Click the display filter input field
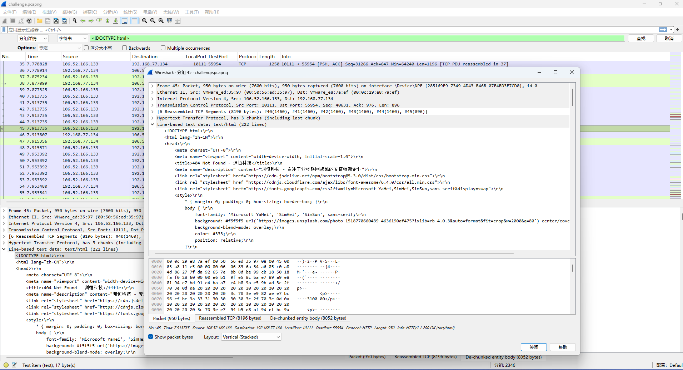The height and width of the screenshot is (370, 683). (x=321, y=30)
